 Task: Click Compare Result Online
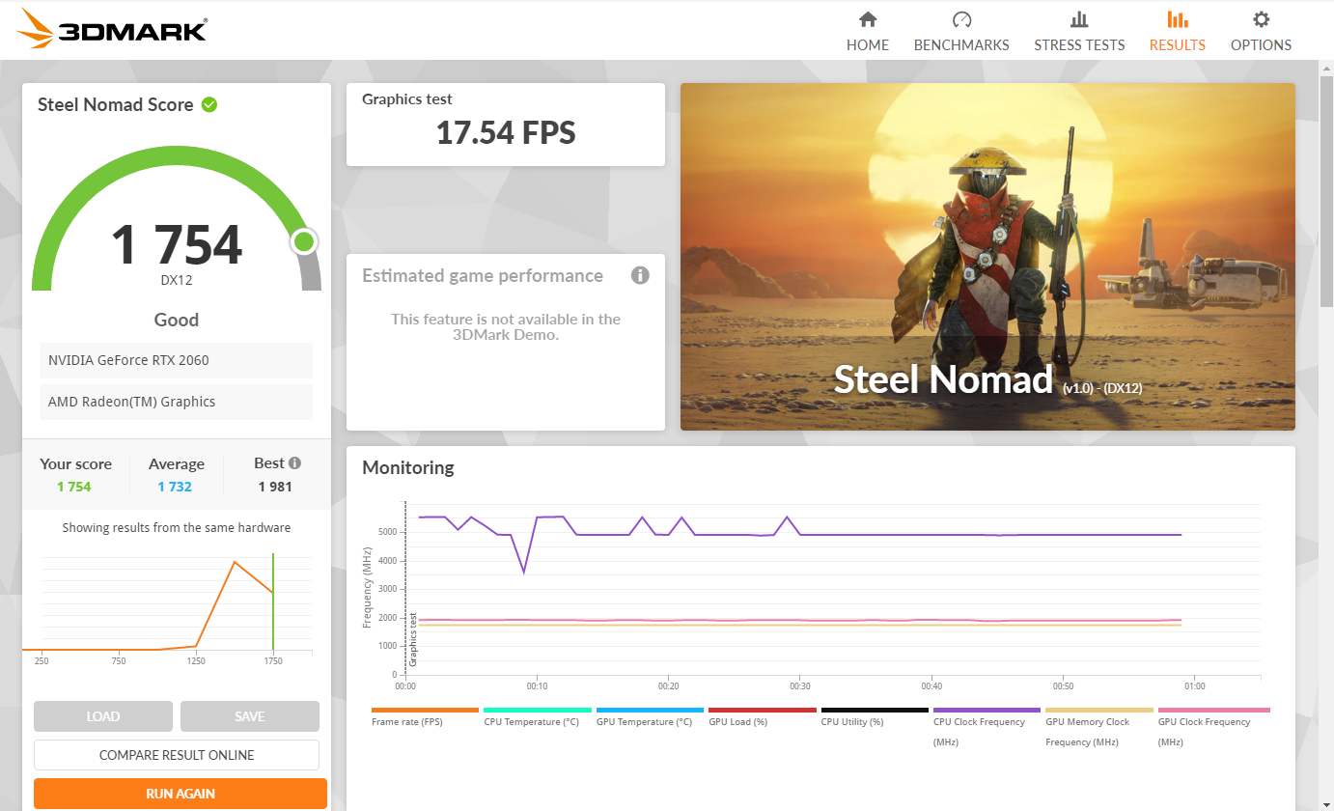click(177, 755)
